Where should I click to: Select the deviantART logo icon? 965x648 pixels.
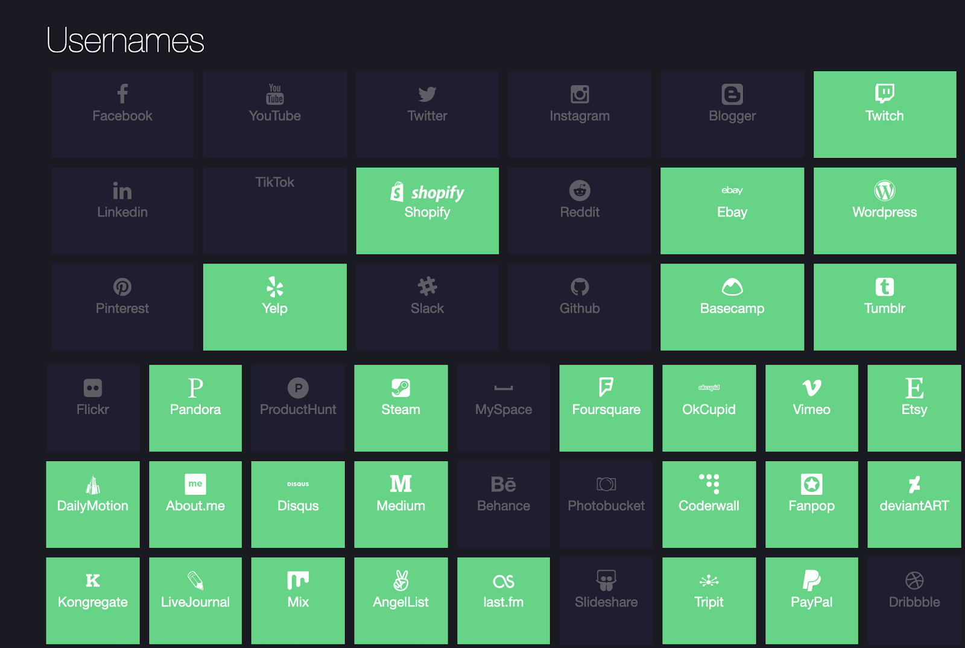pos(914,485)
